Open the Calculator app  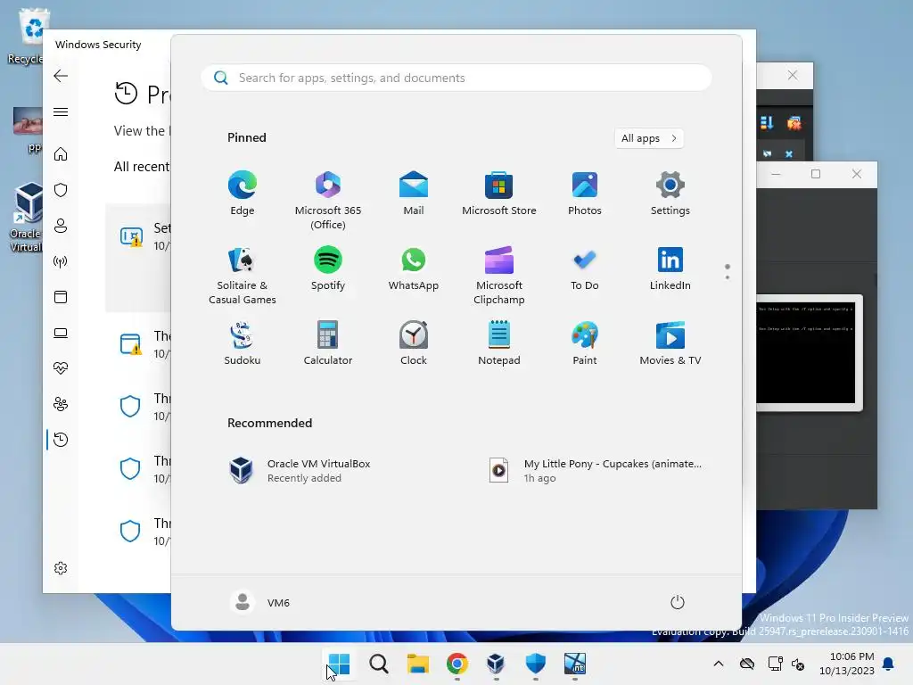tap(328, 343)
